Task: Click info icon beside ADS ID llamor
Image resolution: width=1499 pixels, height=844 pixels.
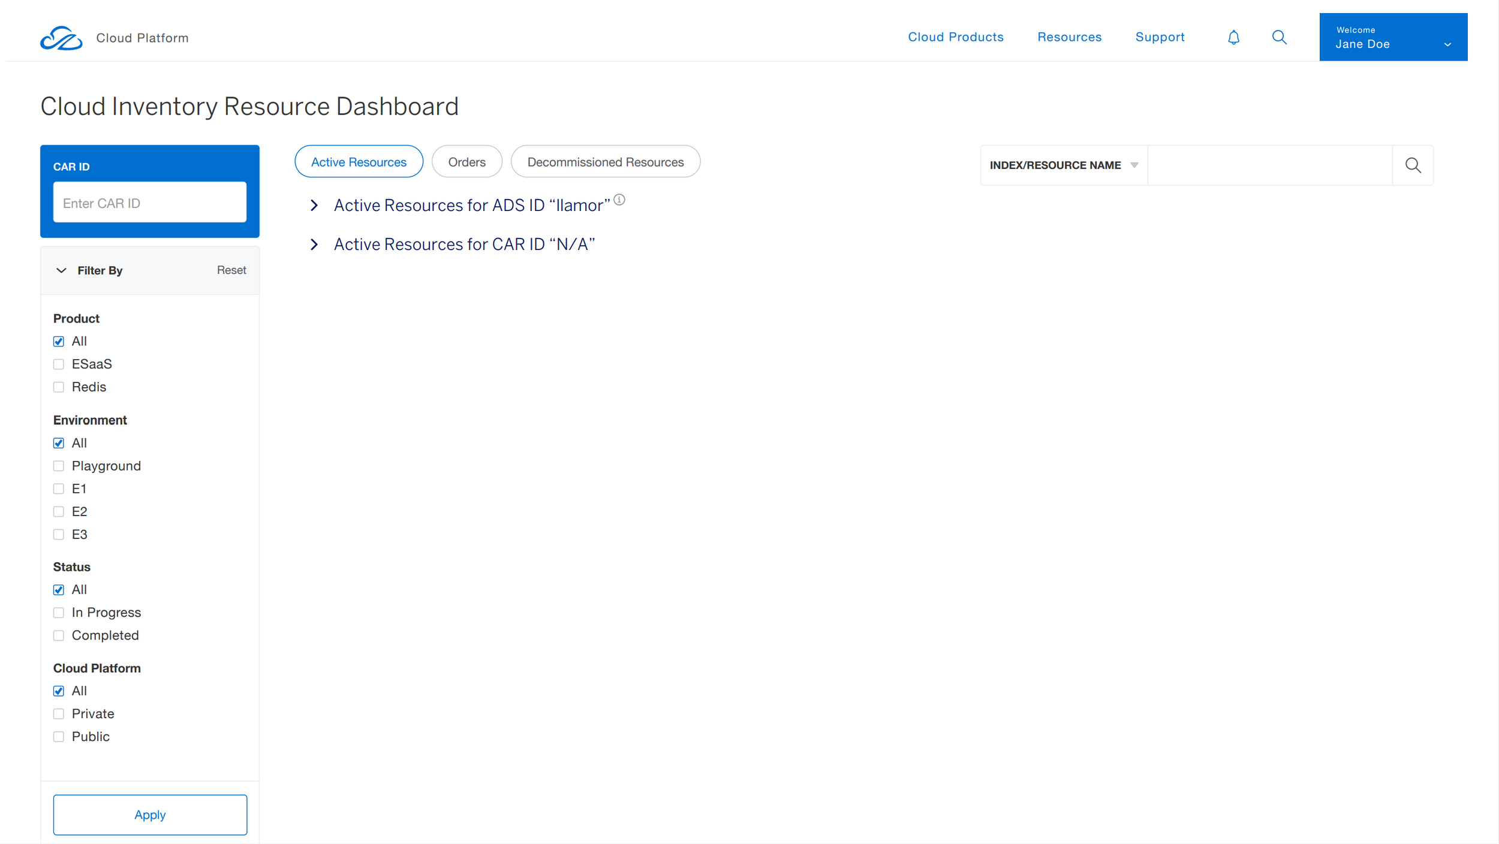Action: (x=619, y=200)
